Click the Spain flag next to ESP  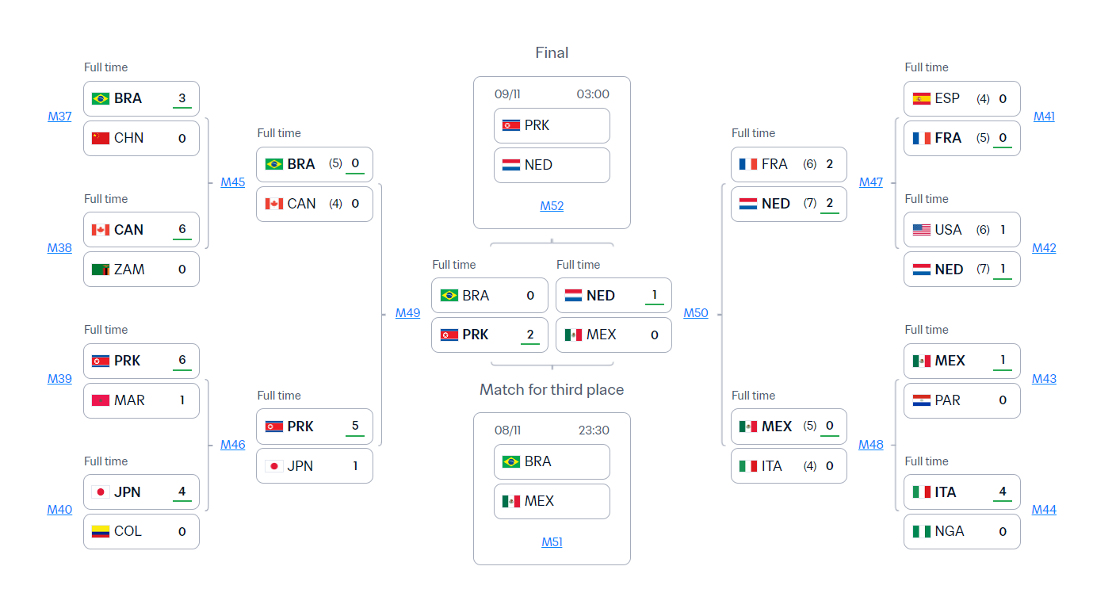click(x=921, y=99)
